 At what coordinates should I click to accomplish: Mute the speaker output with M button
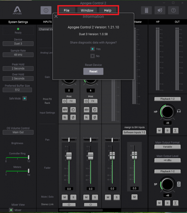159,203
